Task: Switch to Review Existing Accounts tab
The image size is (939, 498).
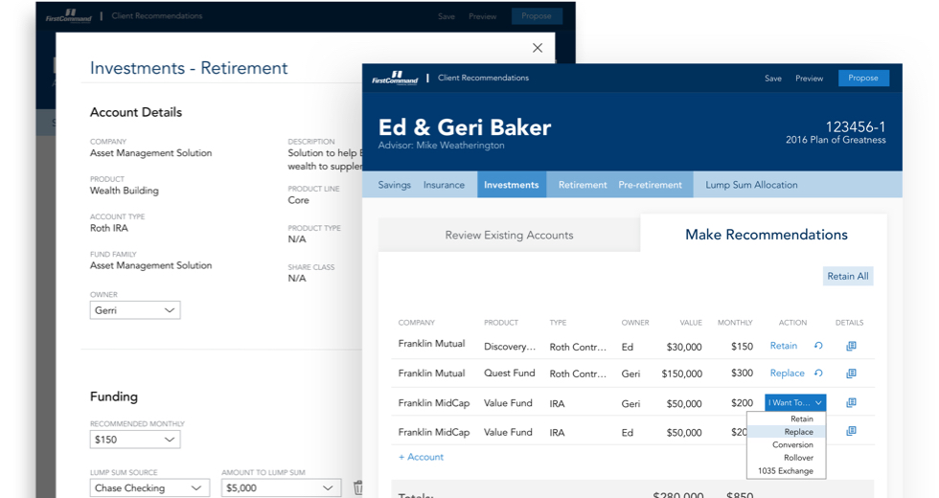Action: [x=509, y=236]
